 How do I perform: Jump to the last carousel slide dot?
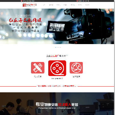(60, 47)
